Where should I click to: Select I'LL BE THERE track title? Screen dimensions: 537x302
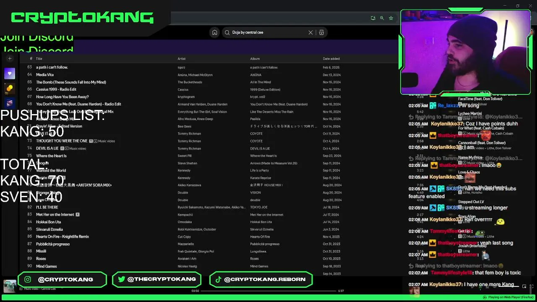point(47,207)
